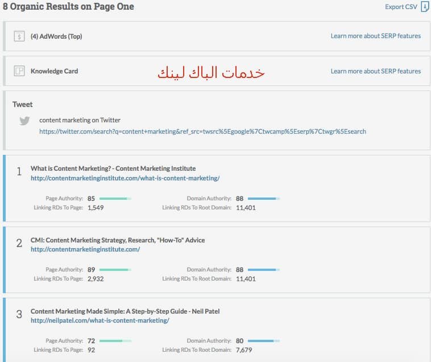This screenshot has height=362, width=431.
Task: Open the neilpatel.com what-is-content-marketing URL
Action: tap(100, 320)
